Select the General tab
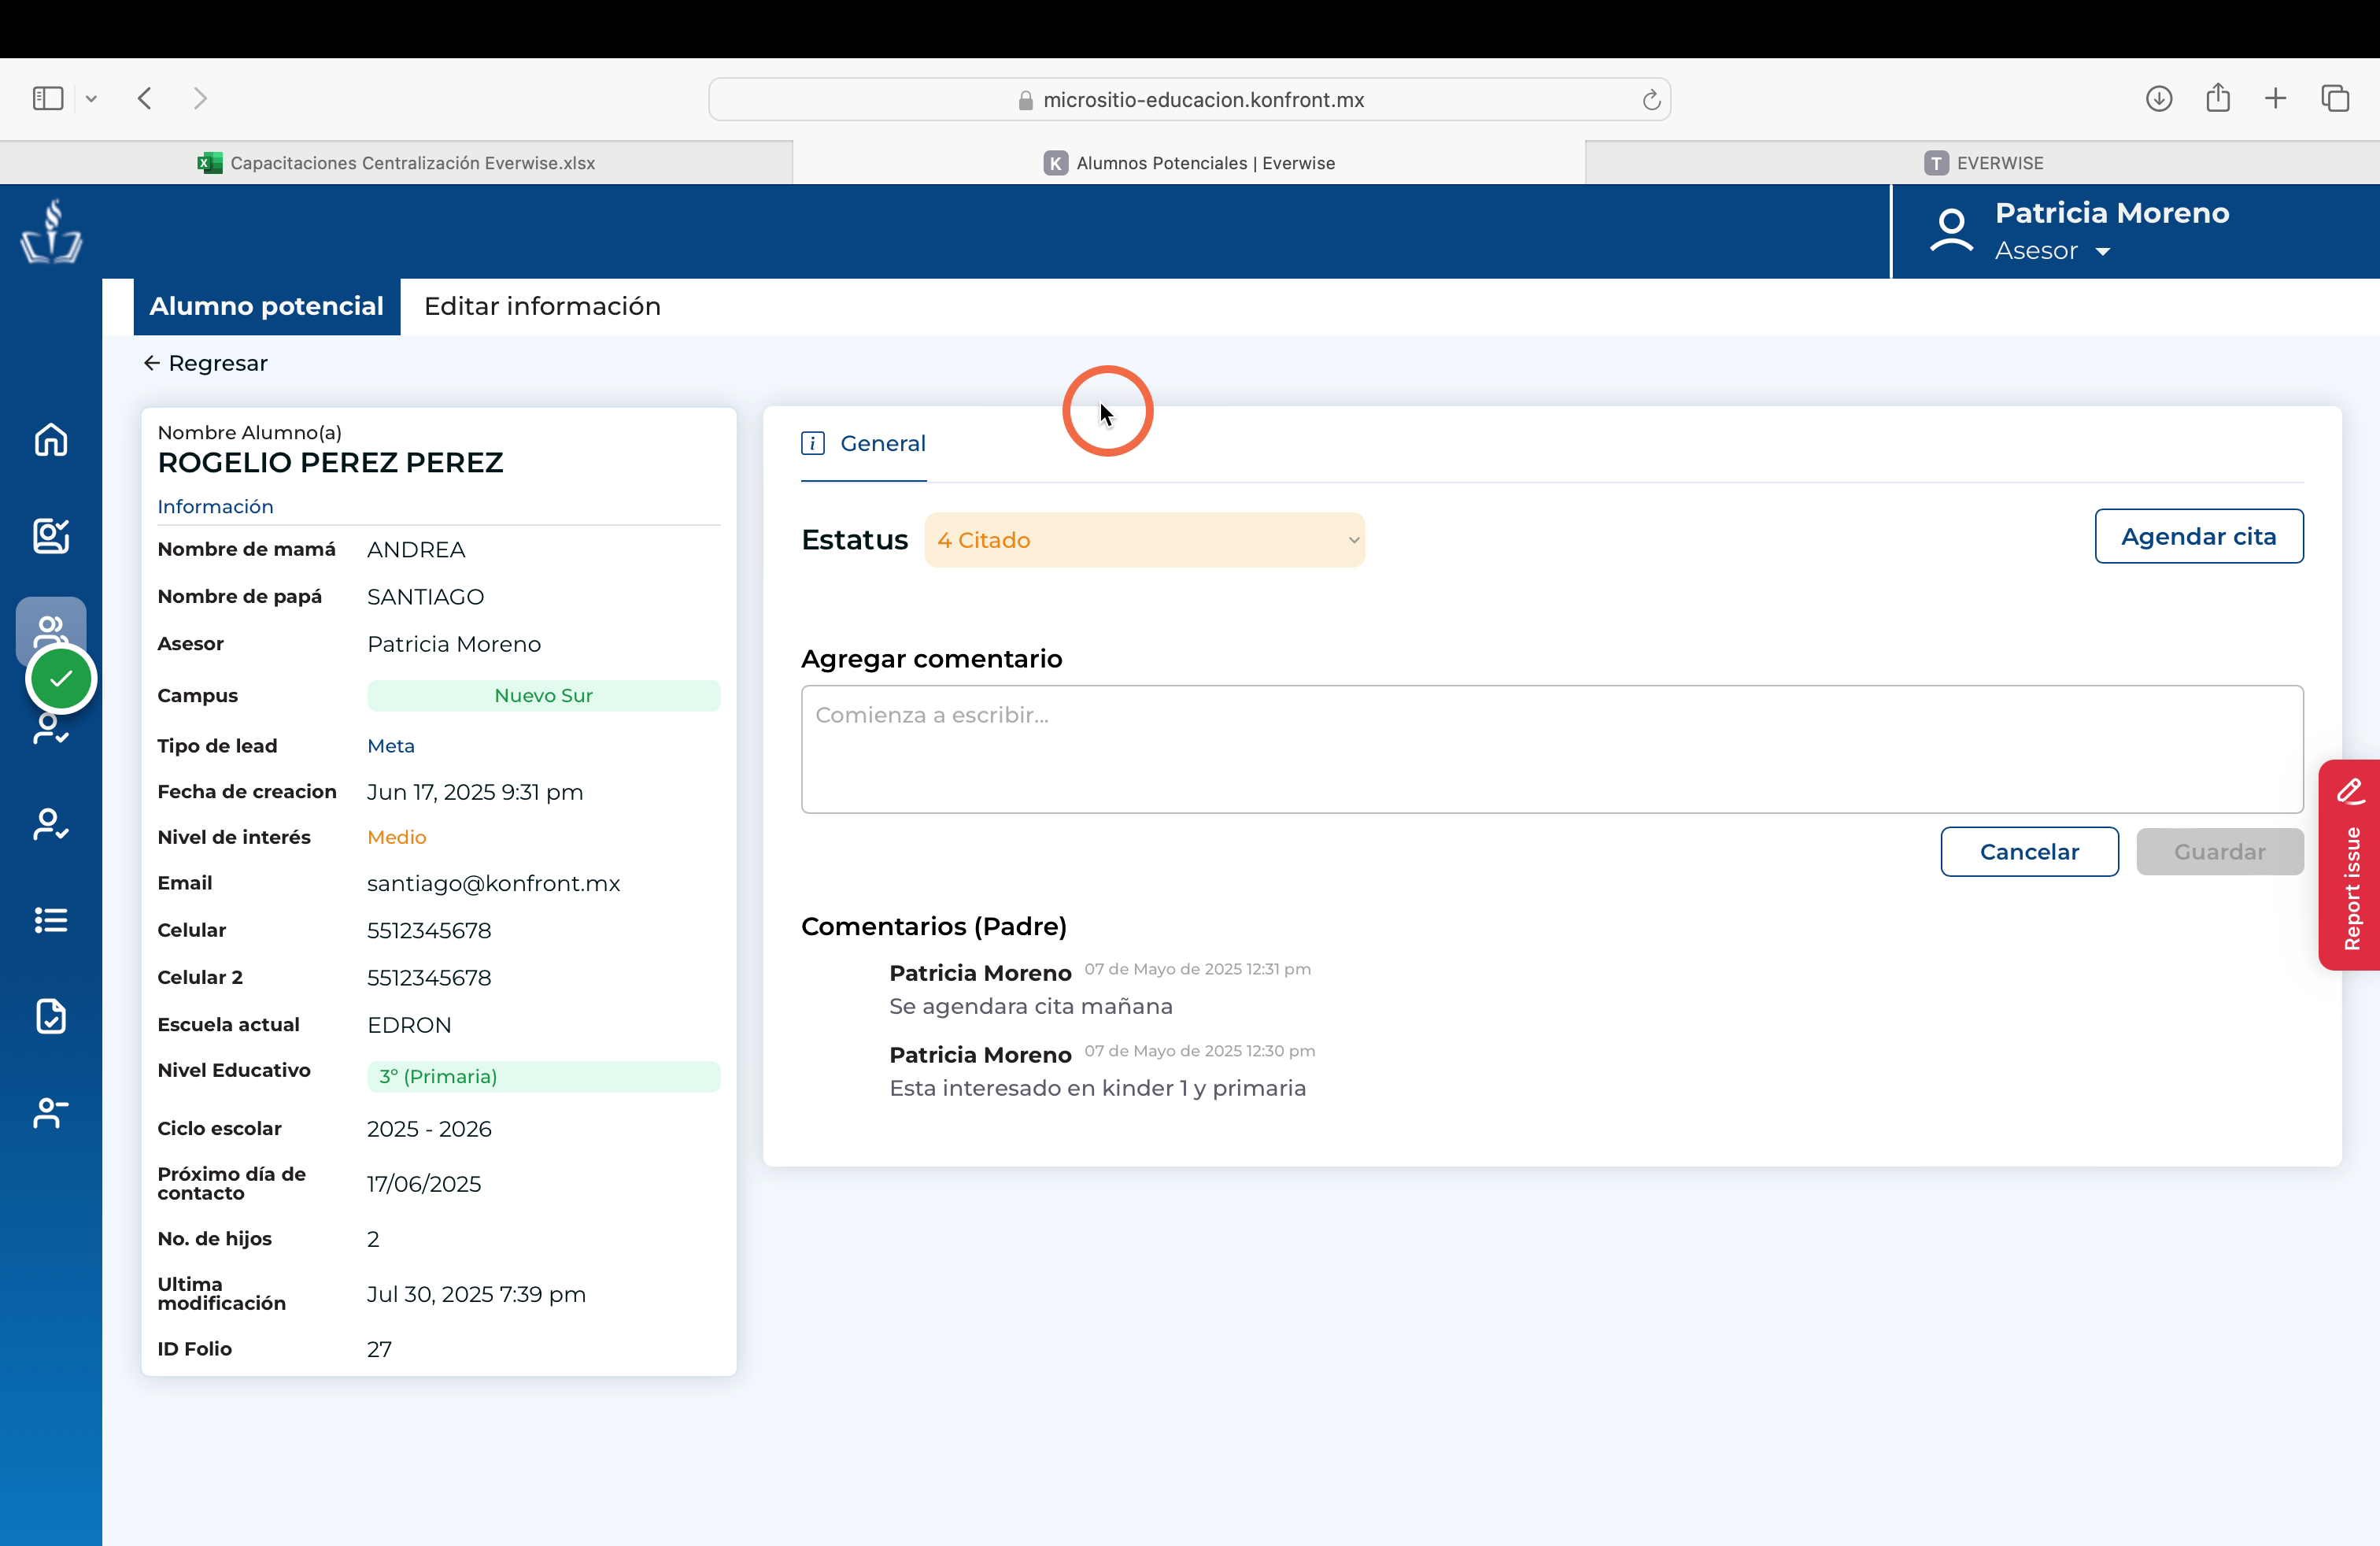This screenshot has width=2380, height=1546. coord(863,443)
